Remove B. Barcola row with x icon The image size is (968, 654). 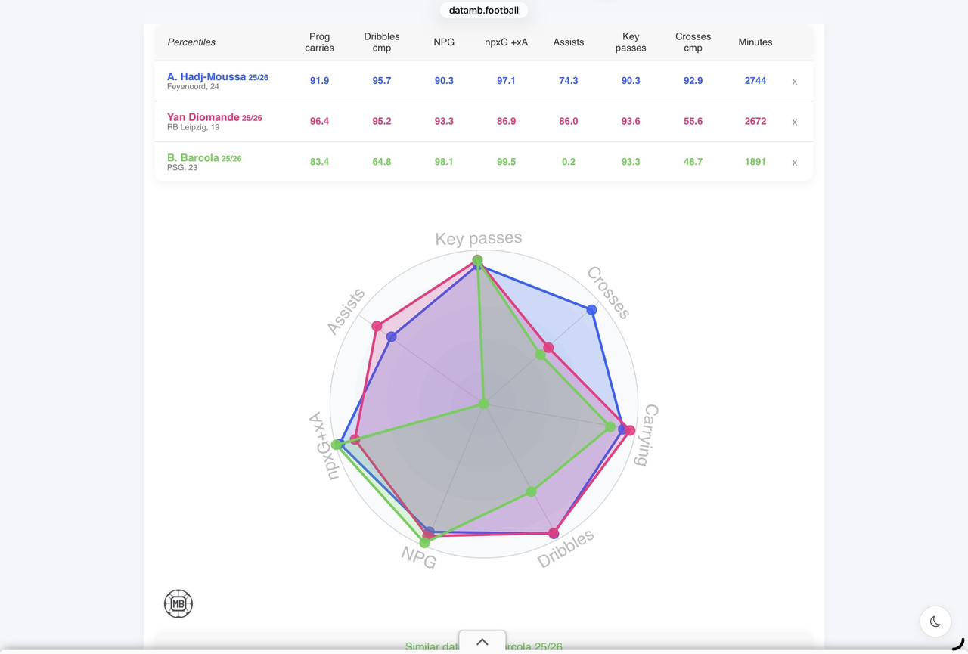(794, 163)
